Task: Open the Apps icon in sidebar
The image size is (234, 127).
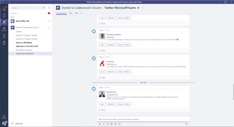Action: point(4,42)
